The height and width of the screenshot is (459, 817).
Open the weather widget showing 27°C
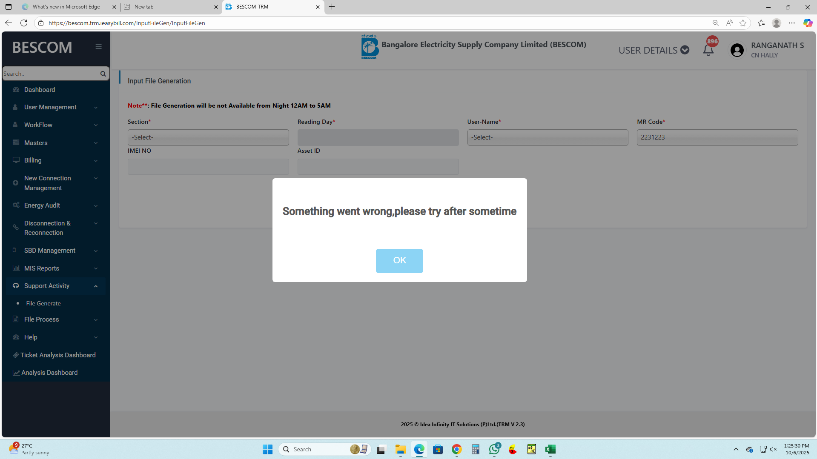coord(29,449)
